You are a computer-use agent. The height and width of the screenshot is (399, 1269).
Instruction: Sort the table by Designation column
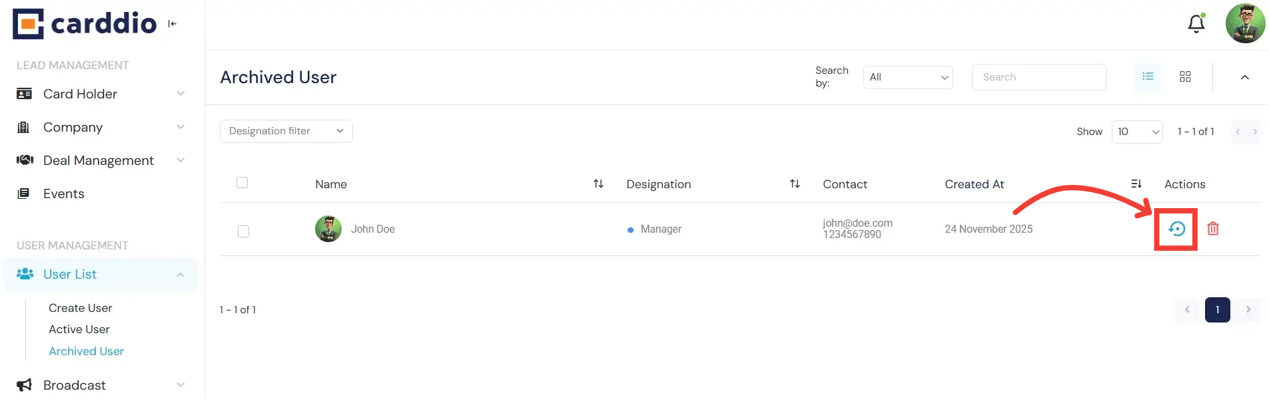pos(795,184)
